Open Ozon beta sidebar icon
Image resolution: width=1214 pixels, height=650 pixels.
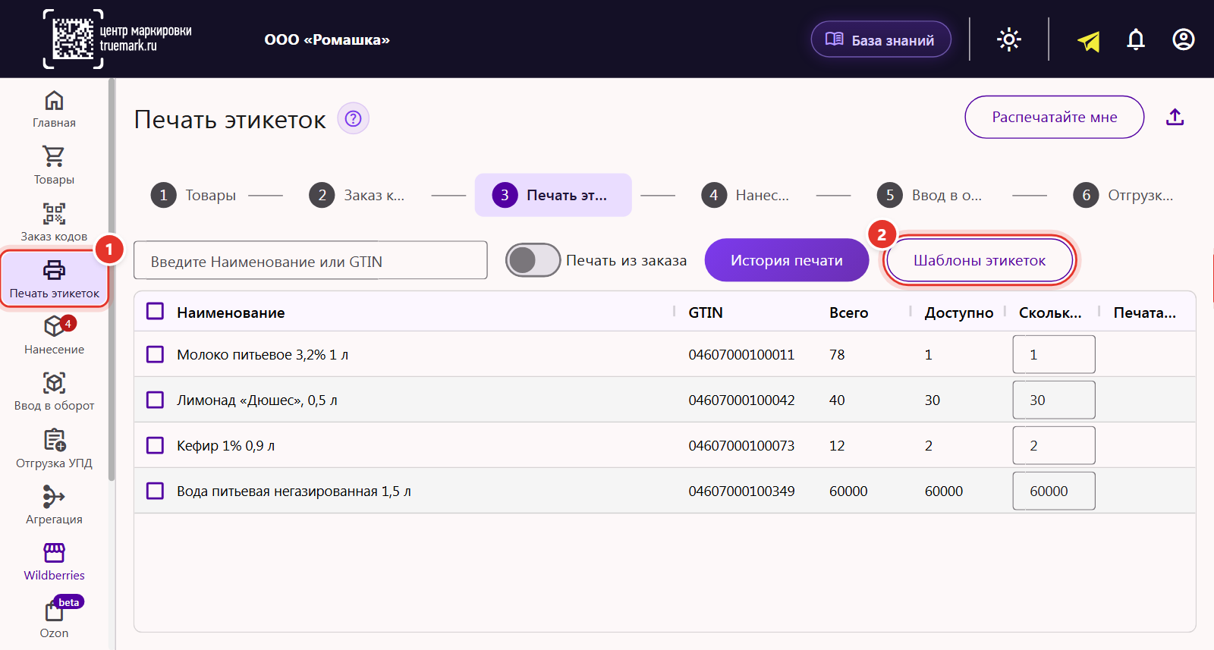pos(54,611)
